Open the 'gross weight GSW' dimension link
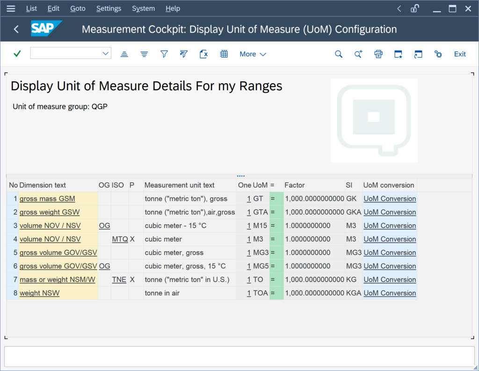Viewport: 479px width, 371px height. tap(50, 212)
